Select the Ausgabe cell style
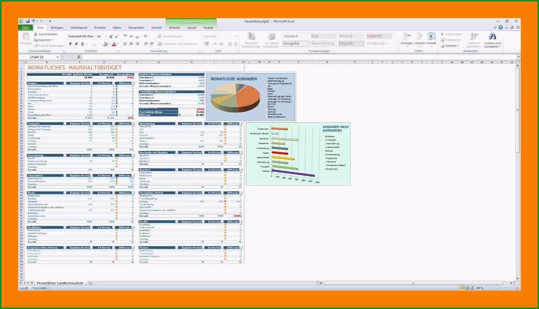This screenshot has width=539, height=309. [296, 43]
